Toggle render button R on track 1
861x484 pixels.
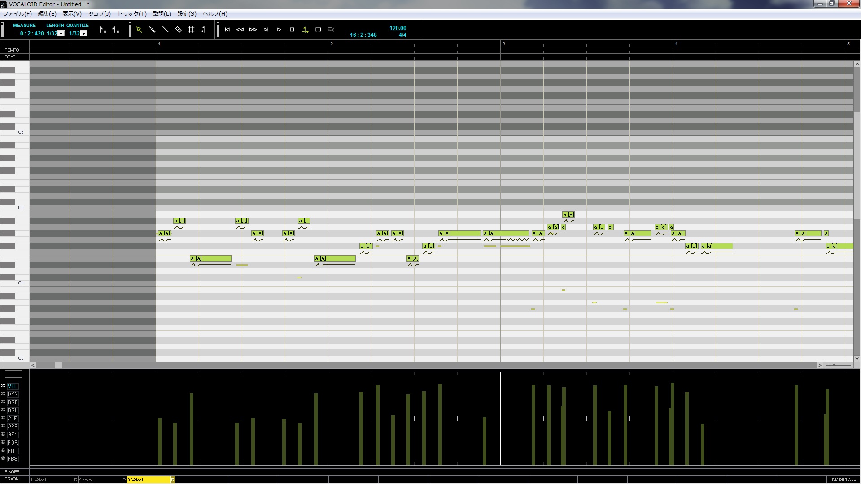76,480
